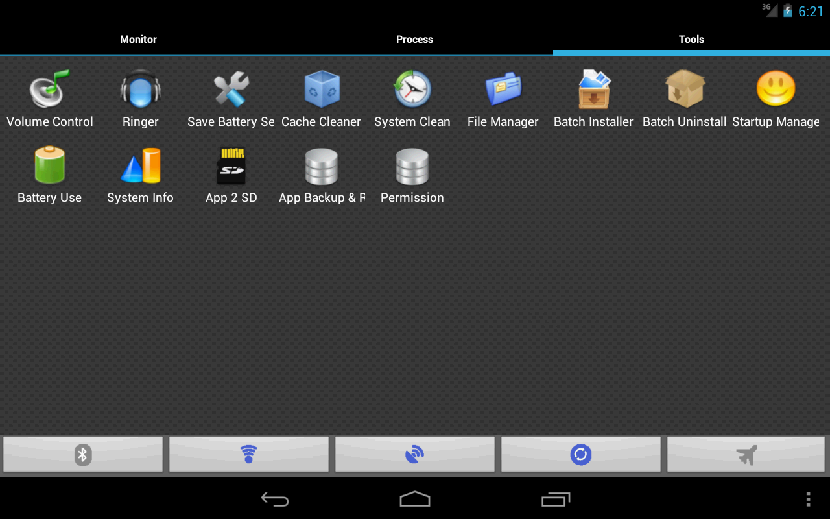Toggle Bluetooth on or off

pos(83,454)
